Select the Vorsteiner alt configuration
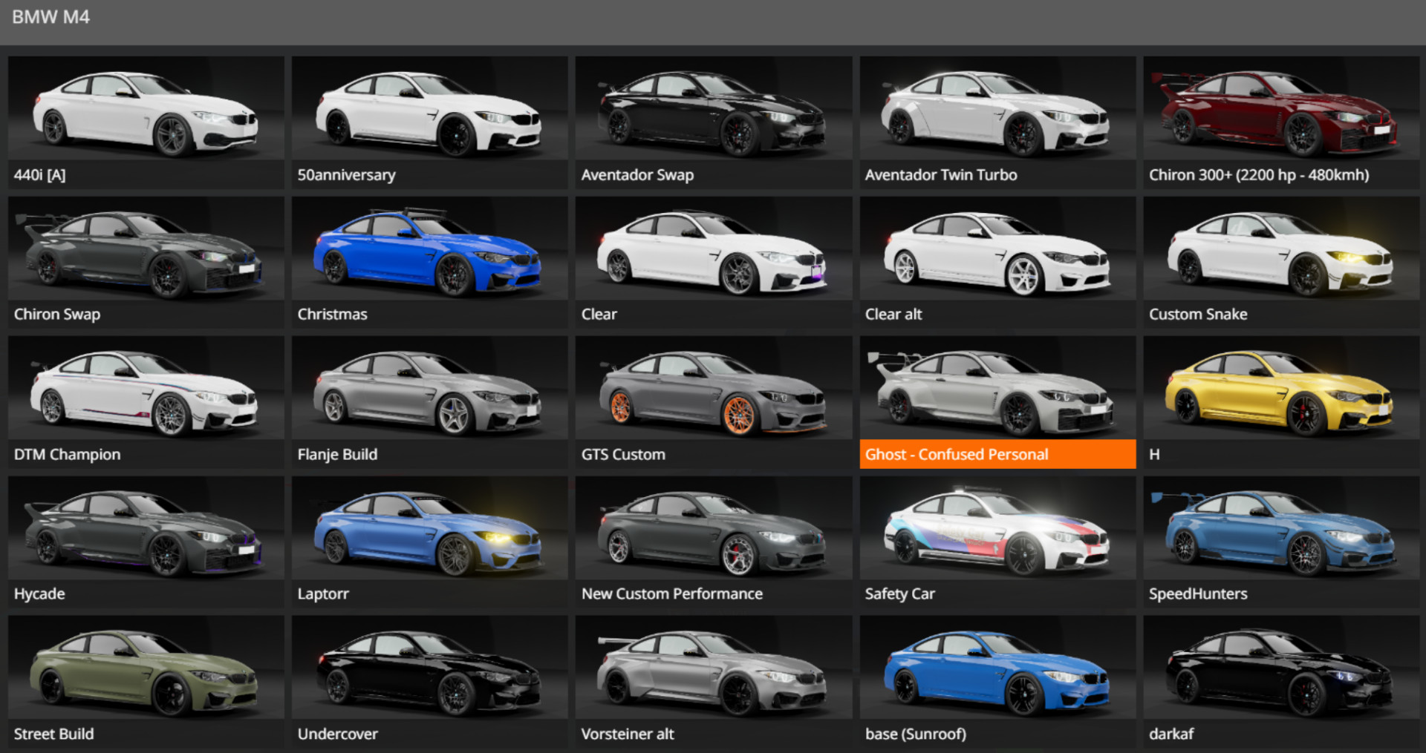 coord(713,682)
